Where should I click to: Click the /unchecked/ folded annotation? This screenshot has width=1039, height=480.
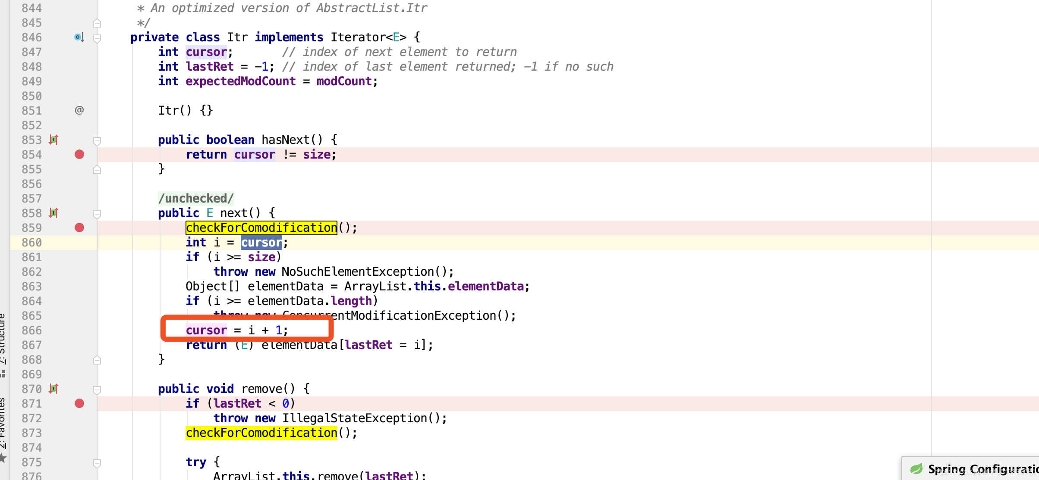pos(196,199)
